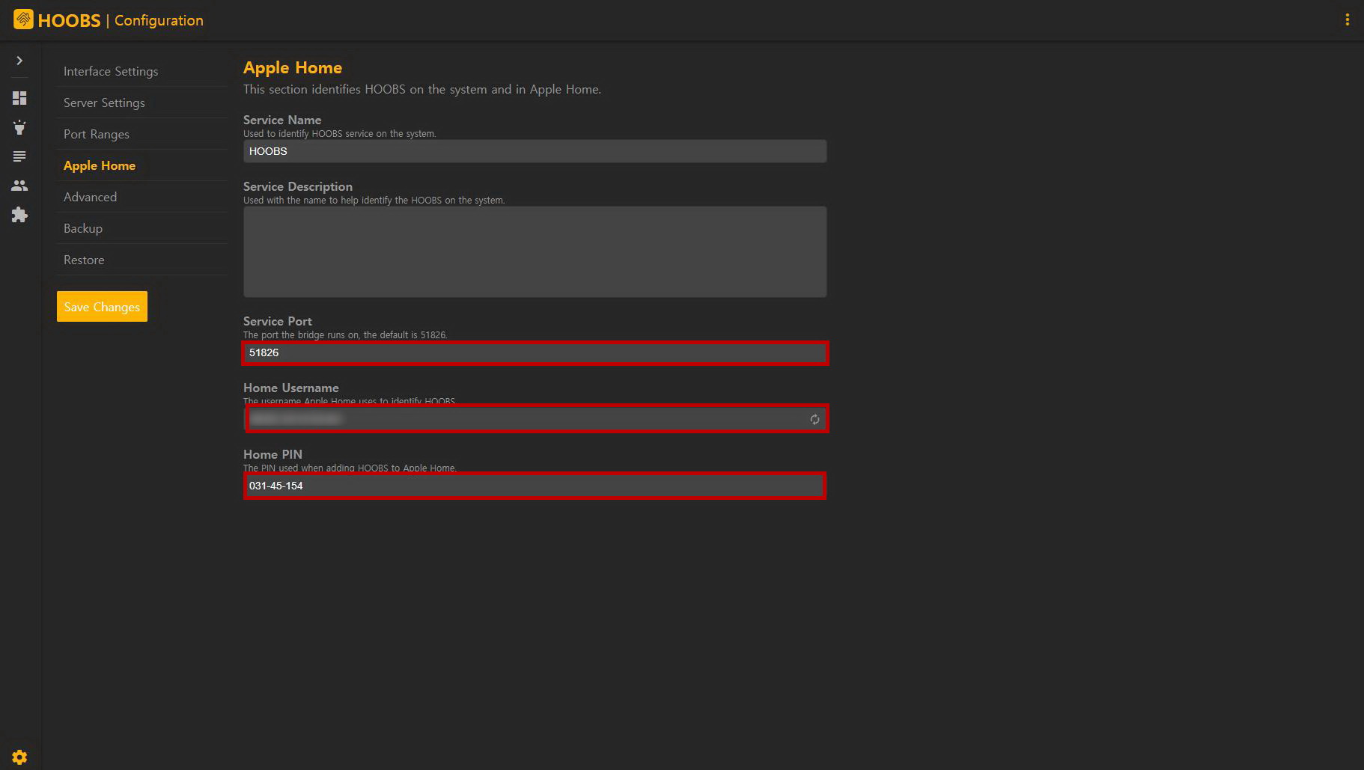The image size is (1364, 770).
Task: Click Save Changes button
Action: [x=102, y=307]
